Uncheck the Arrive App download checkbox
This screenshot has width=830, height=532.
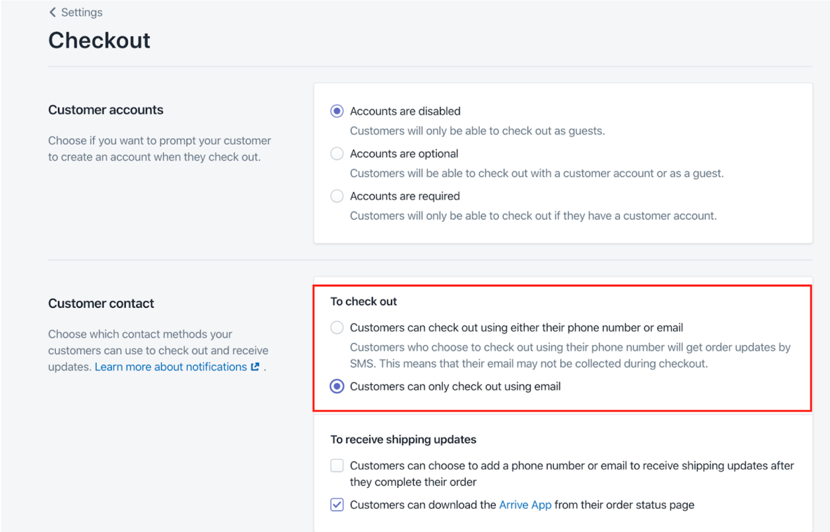pyautogui.click(x=337, y=505)
